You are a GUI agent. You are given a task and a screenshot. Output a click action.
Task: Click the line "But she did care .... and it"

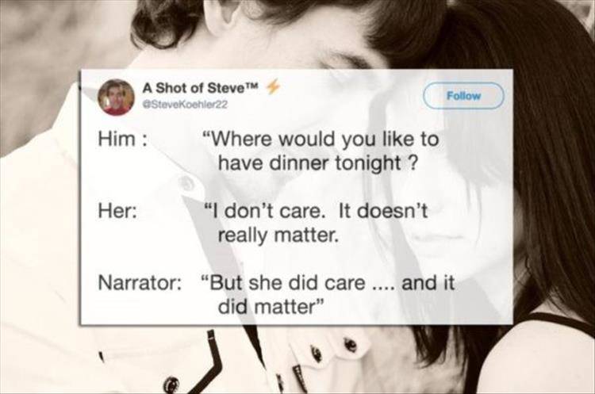pyautogui.click(x=328, y=283)
